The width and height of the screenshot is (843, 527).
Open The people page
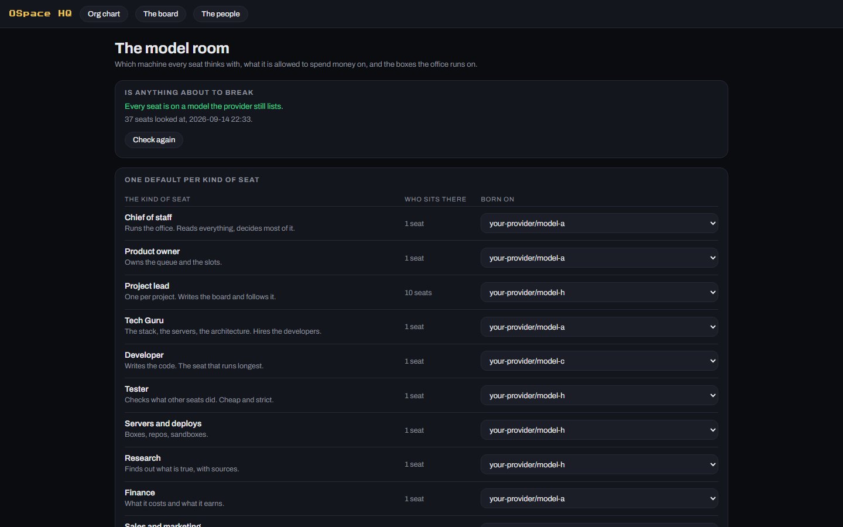pyautogui.click(x=221, y=14)
